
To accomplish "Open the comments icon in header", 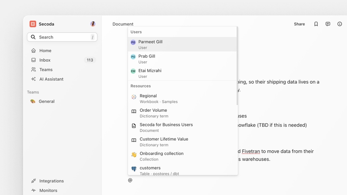I will (x=328, y=24).
